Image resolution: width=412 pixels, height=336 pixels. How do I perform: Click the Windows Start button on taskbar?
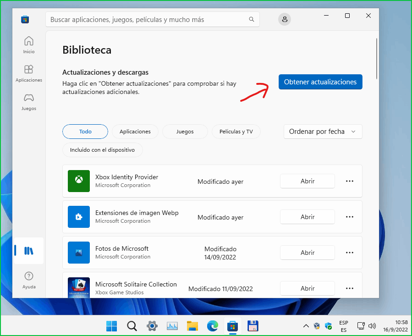click(x=112, y=326)
